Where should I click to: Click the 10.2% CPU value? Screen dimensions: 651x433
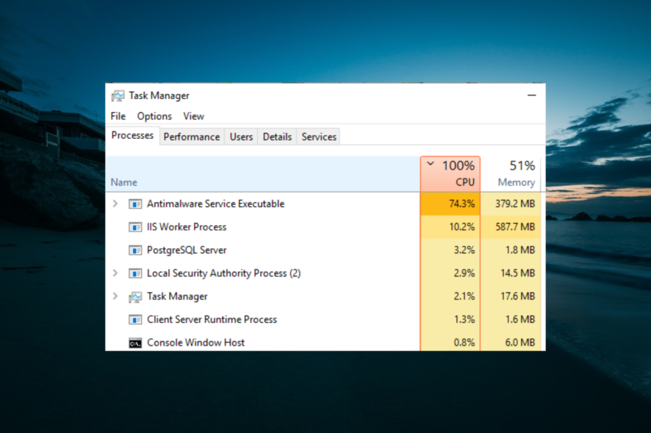tap(461, 227)
